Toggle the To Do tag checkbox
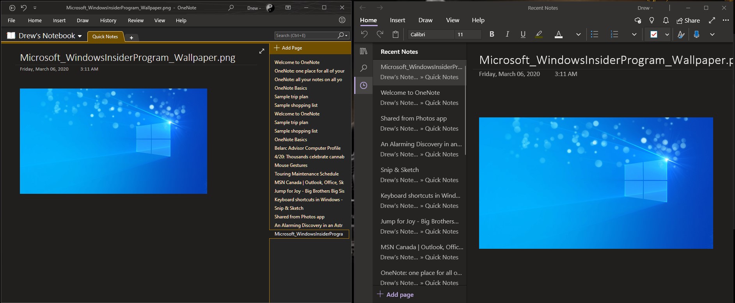Viewport: 735px width, 303px height. (x=654, y=34)
